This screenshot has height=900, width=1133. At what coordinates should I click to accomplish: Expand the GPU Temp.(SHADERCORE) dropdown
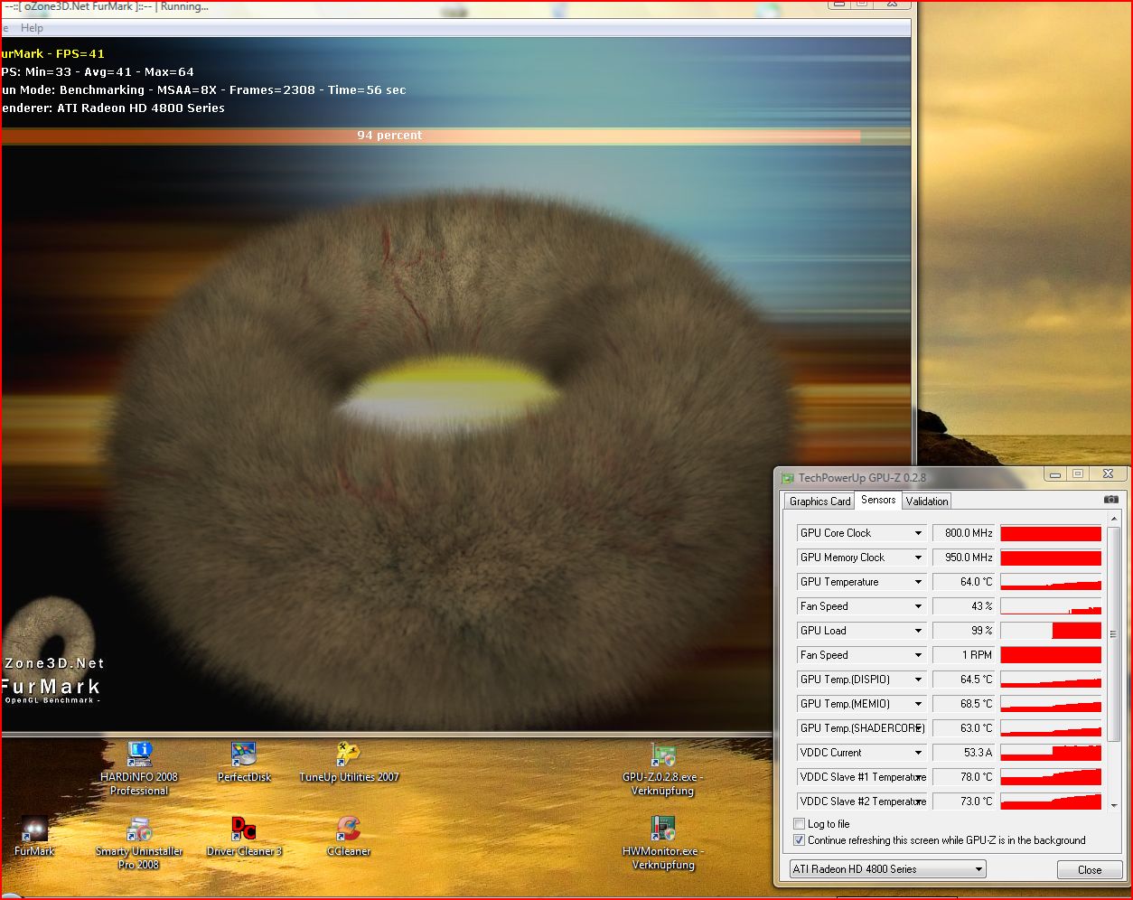coord(918,728)
